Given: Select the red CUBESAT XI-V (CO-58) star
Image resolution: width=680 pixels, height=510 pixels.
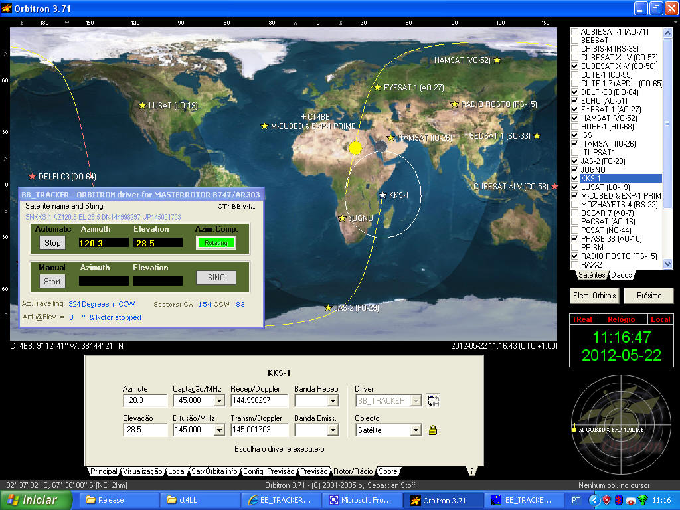Looking at the screenshot, I should tap(554, 187).
